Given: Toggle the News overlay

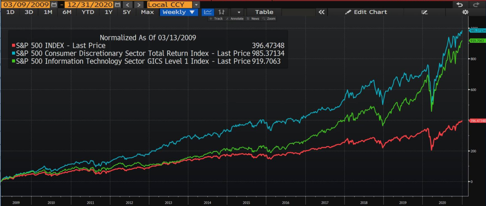Looking at the screenshot, I should pyautogui.click(x=253, y=19).
